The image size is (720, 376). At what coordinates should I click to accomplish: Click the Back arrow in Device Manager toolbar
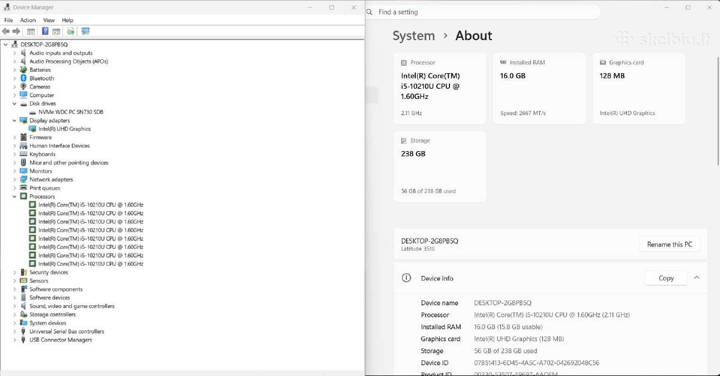pyautogui.click(x=6, y=31)
